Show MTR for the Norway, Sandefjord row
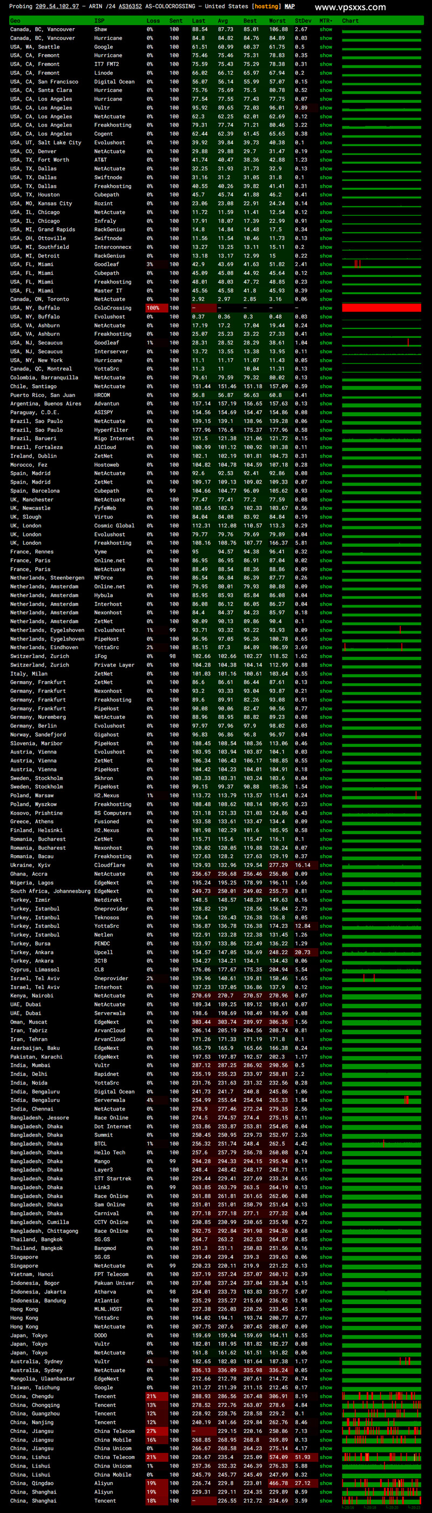This screenshot has height=1513, width=432. point(326,735)
